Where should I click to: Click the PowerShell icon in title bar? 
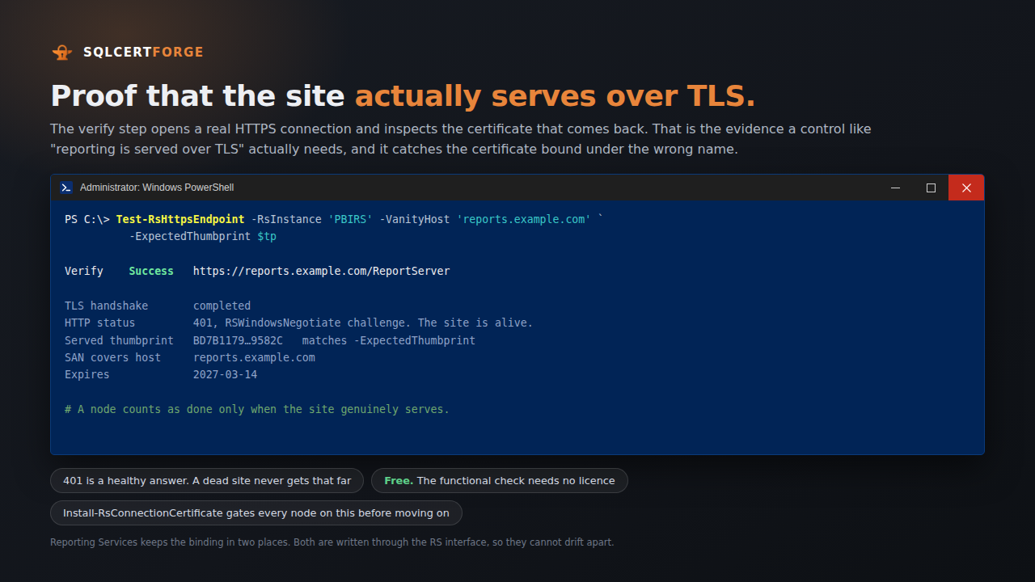point(66,188)
